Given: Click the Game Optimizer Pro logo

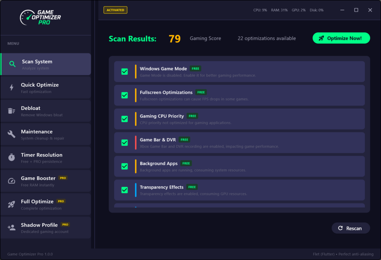Looking at the screenshot, I should point(41,17).
